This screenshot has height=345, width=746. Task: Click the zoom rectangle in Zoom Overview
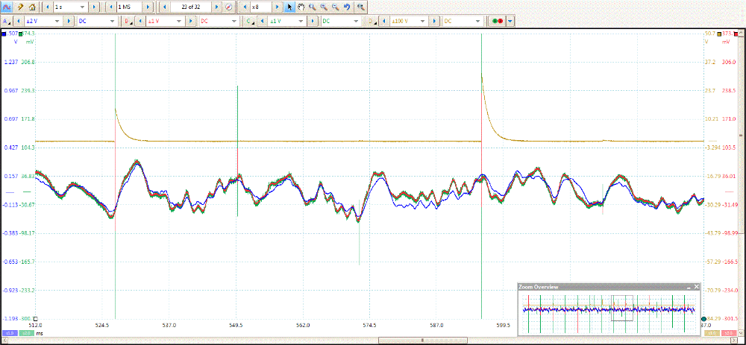point(621,308)
